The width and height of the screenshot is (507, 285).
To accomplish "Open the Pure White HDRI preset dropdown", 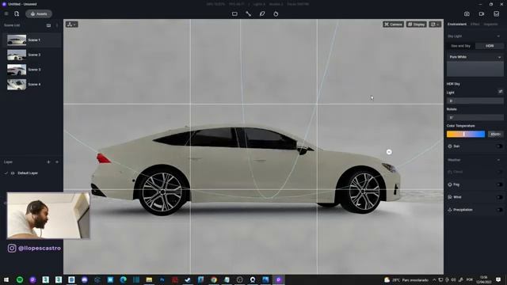I will pyautogui.click(x=475, y=57).
